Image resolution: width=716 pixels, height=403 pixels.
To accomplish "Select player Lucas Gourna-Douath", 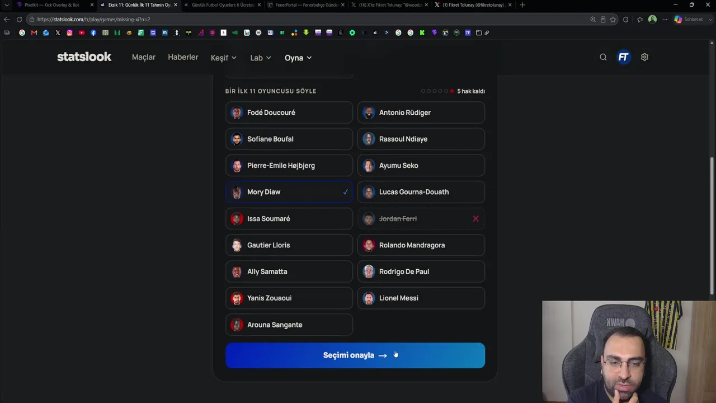I will [421, 192].
